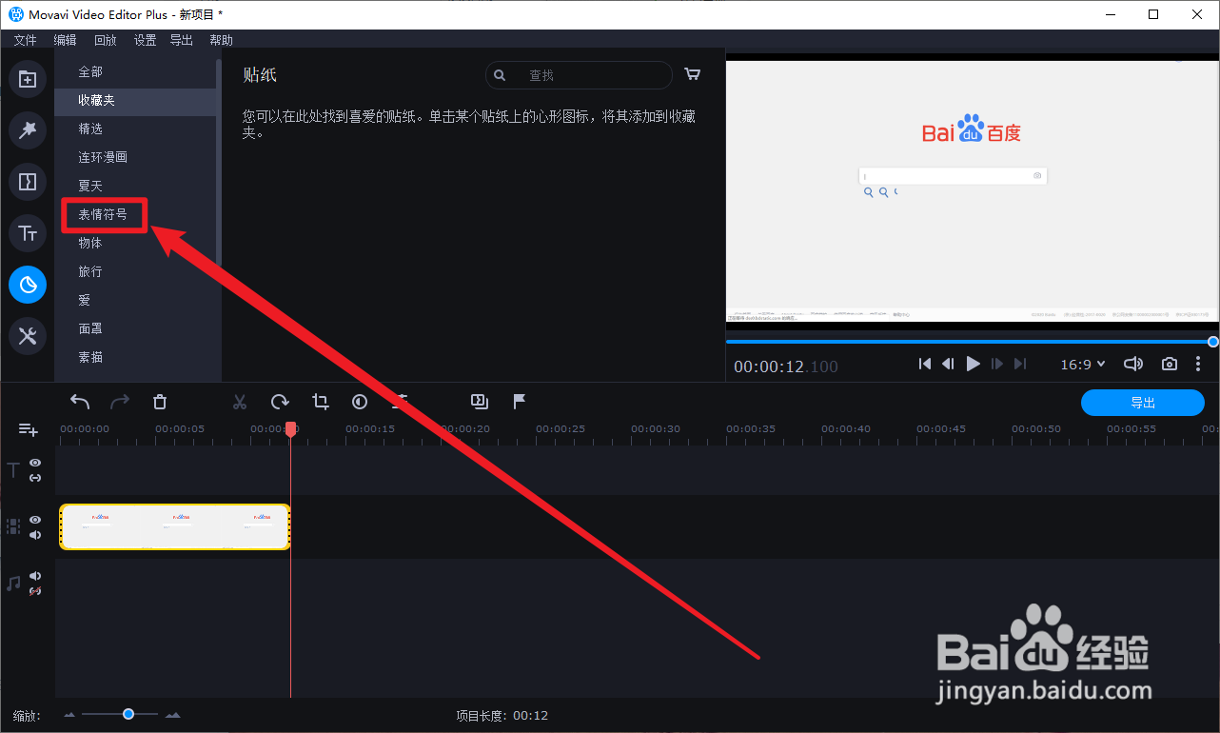Open the file import tab icon
The height and width of the screenshot is (733, 1220).
point(28,79)
